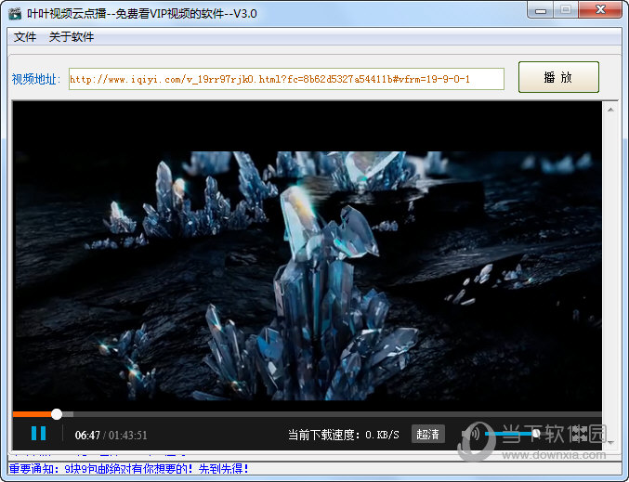Minimize the window

point(541,11)
